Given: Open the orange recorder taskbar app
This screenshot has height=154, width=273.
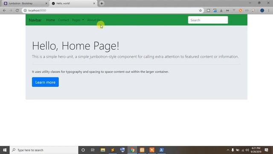Looking at the screenshot, I should pyautogui.click(x=152, y=150).
